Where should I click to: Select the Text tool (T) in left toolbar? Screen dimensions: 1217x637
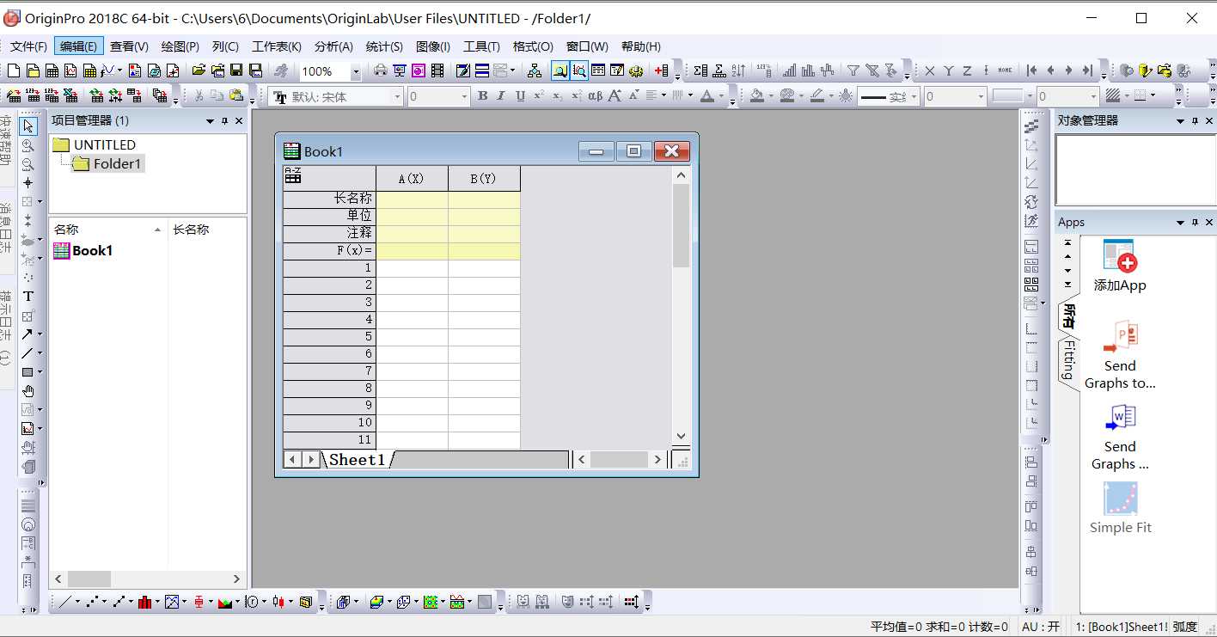(x=28, y=297)
